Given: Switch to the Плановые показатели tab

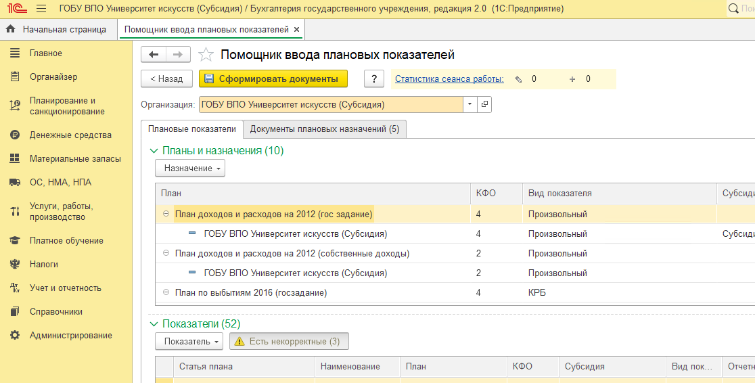Looking at the screenshot, I should pos(191,129).
